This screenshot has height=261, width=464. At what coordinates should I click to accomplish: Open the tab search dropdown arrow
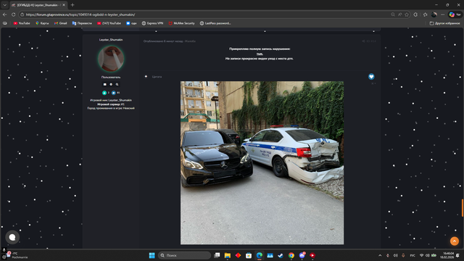click(4, 5)
